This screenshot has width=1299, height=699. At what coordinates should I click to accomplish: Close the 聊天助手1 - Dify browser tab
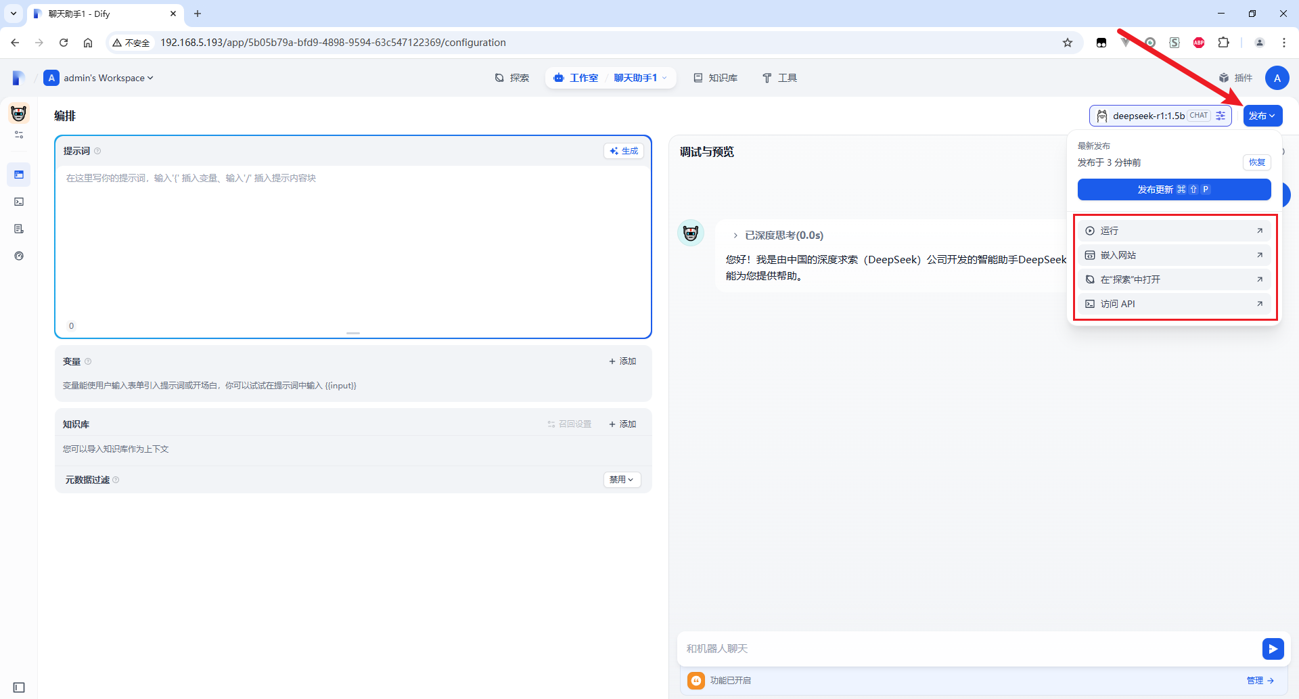(x=173, y=14)
